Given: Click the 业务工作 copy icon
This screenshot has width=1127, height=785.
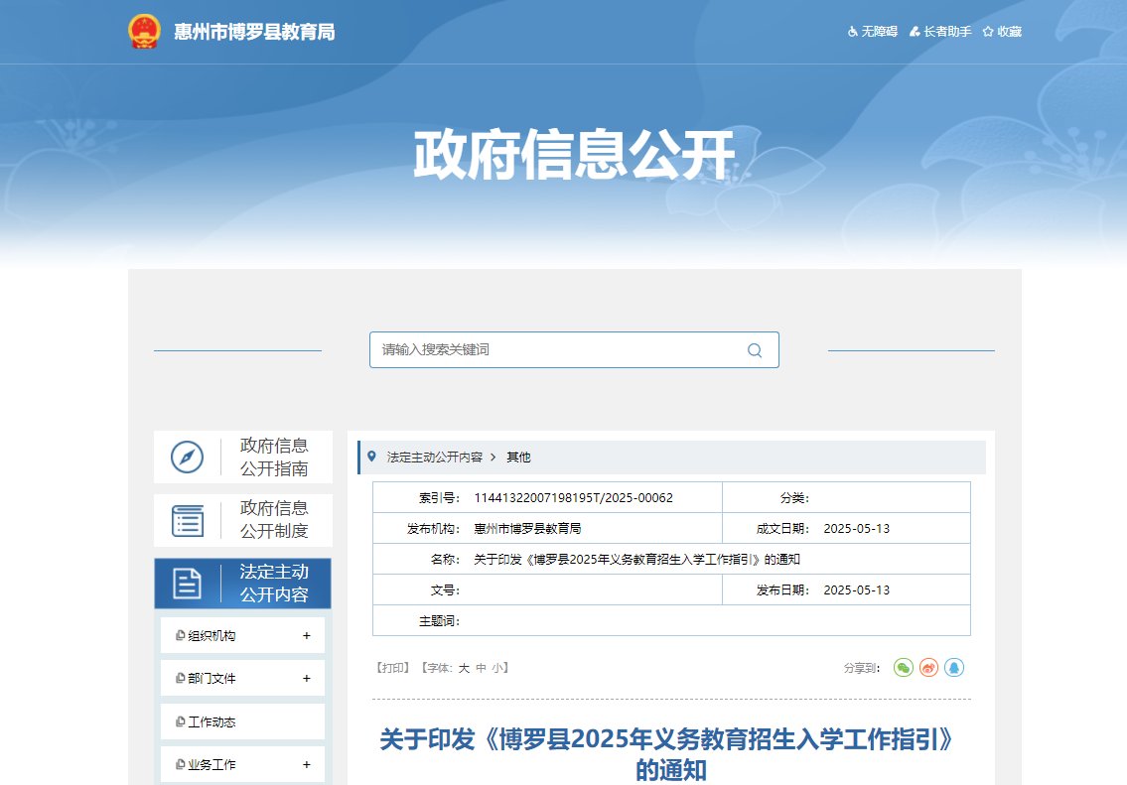Looking at the screenshot, I should click(181, 764).
